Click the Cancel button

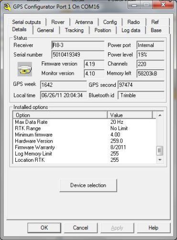[80, 228]
